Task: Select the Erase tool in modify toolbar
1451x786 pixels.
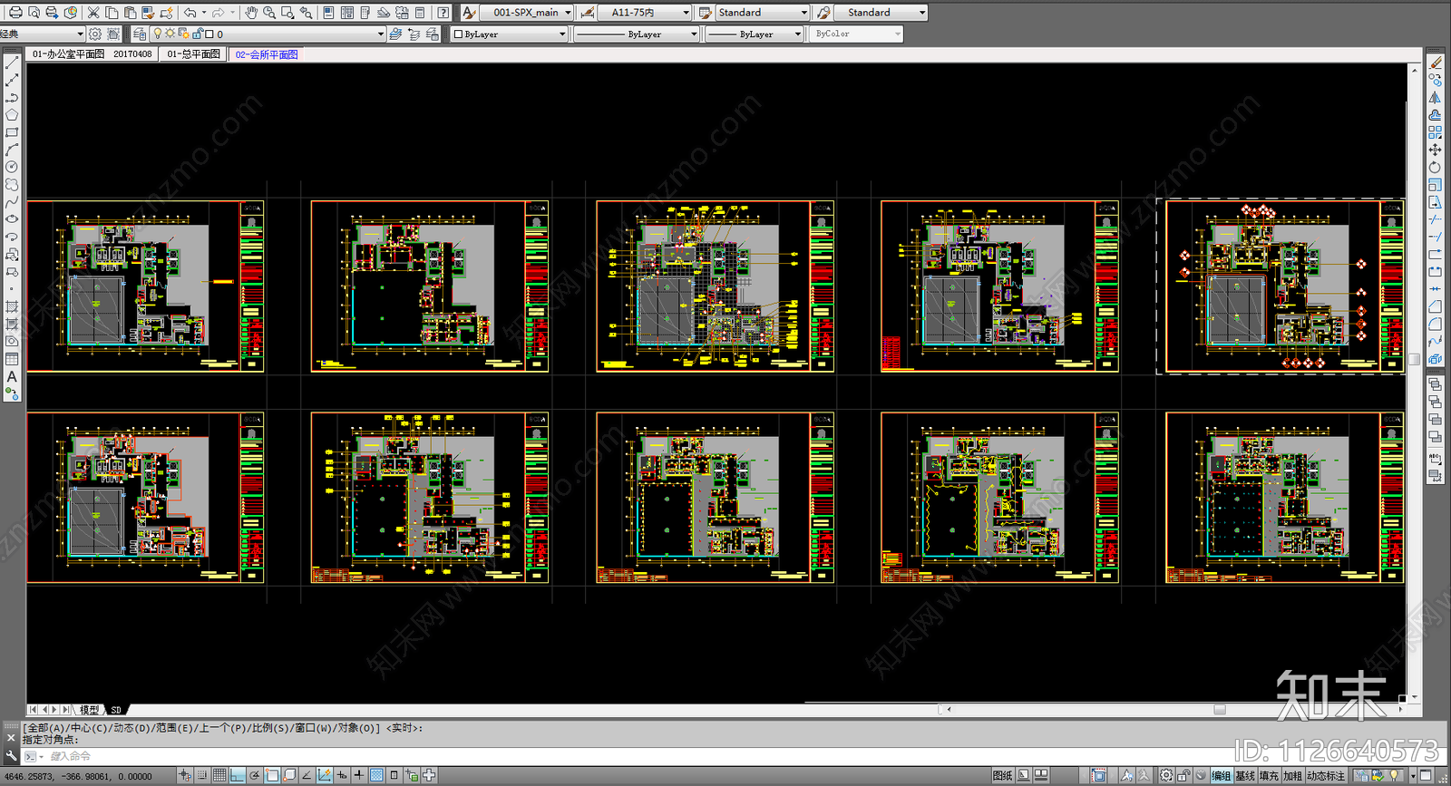Action: coord(1435,63)
